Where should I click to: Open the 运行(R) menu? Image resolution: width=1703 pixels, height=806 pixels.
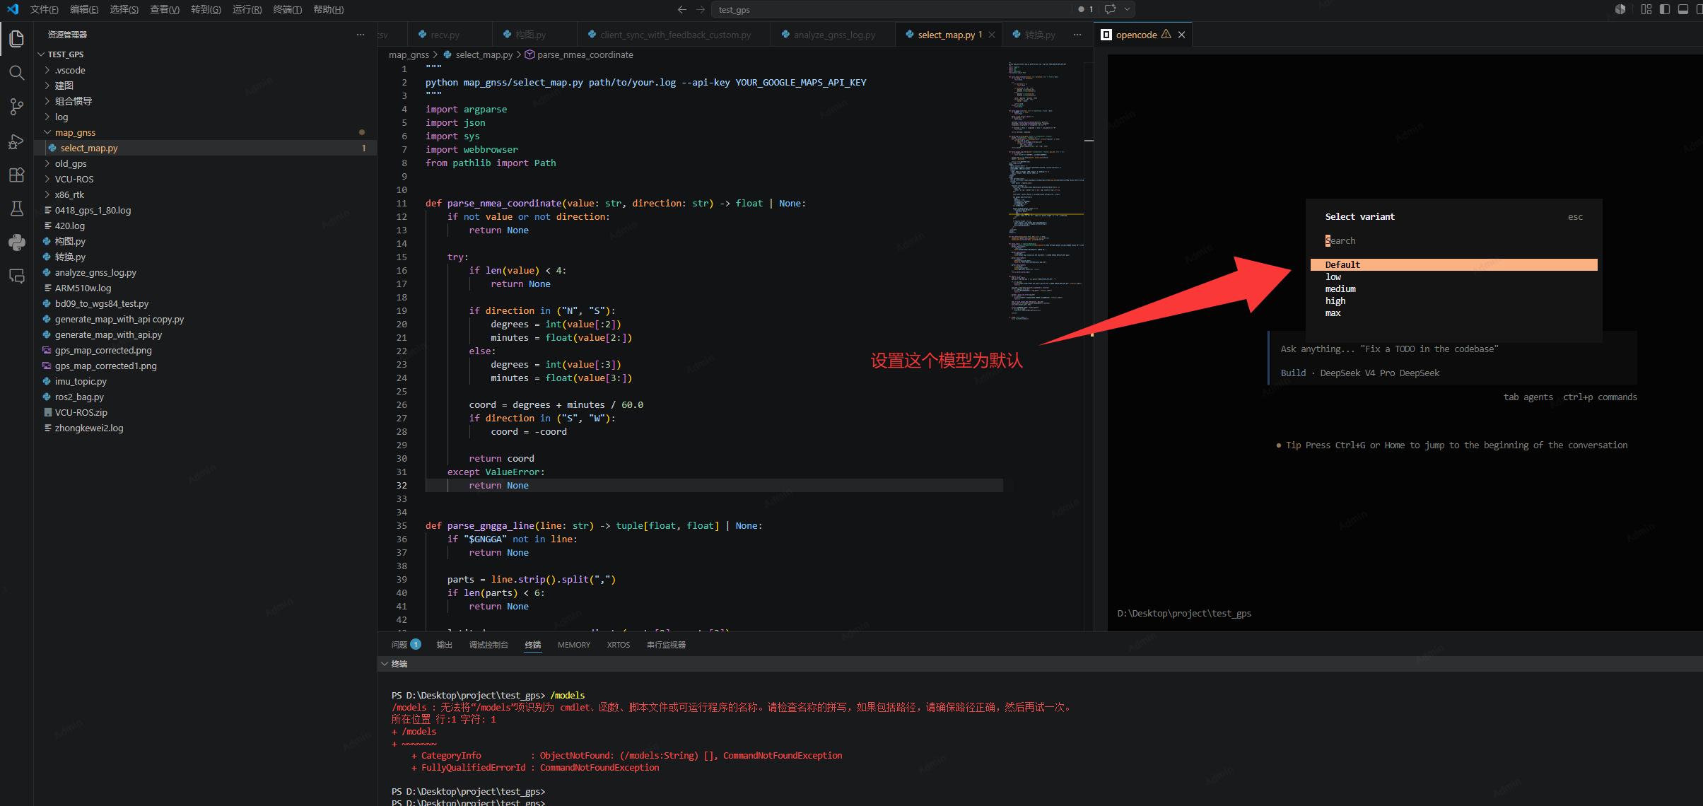coord(247,9)
